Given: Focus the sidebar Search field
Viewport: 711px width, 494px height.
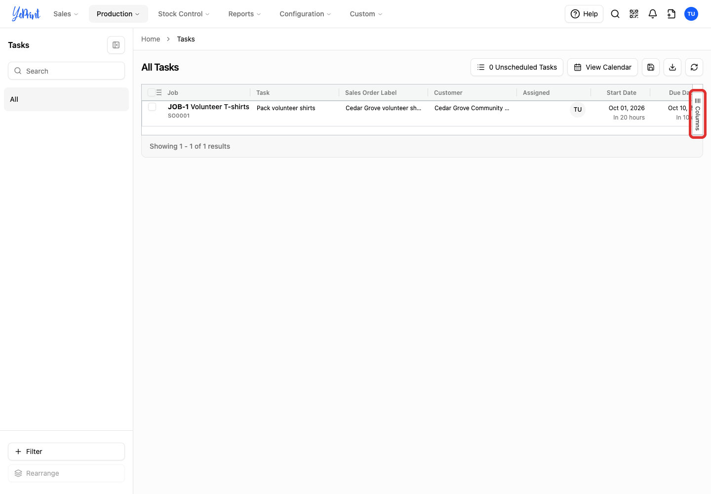Looking at the screenshot, I should (x=66, y=71).
